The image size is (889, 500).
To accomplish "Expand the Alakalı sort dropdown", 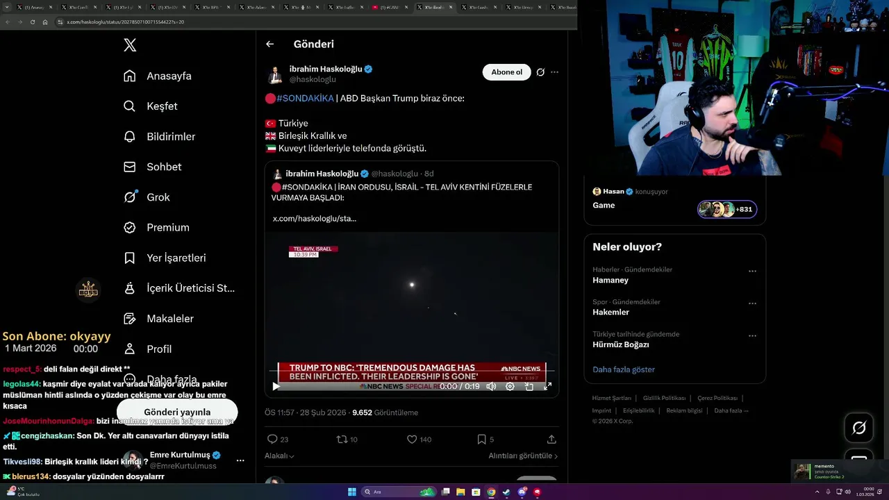I will [279, 456].
